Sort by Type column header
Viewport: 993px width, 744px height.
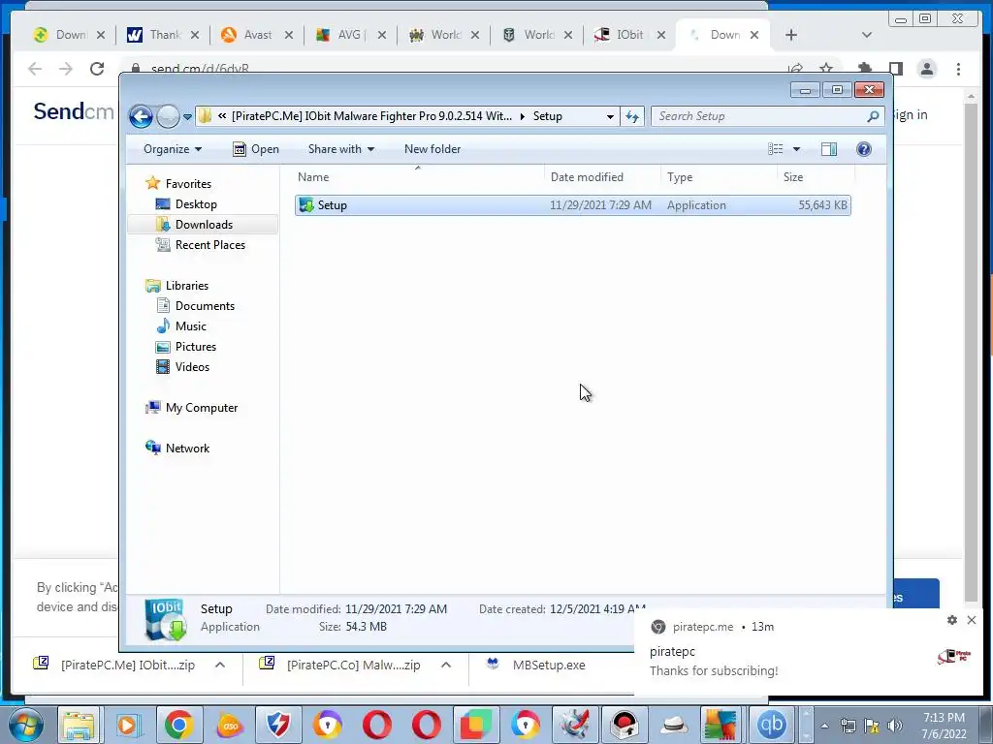(719, 177)
